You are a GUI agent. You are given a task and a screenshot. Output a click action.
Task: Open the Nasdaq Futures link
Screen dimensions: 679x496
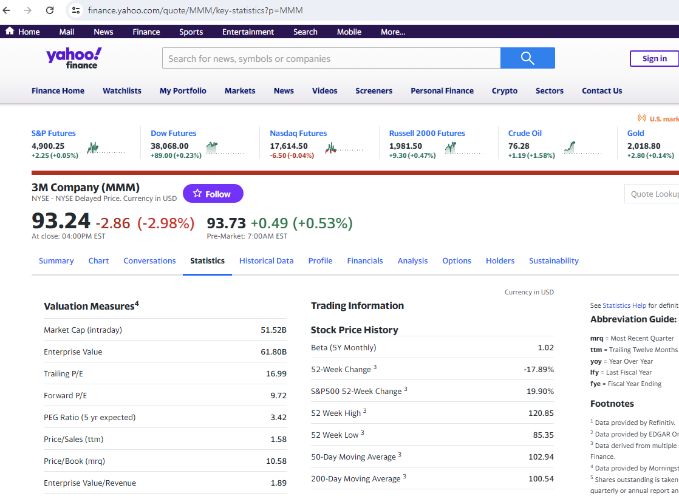[x=298, y=134]
